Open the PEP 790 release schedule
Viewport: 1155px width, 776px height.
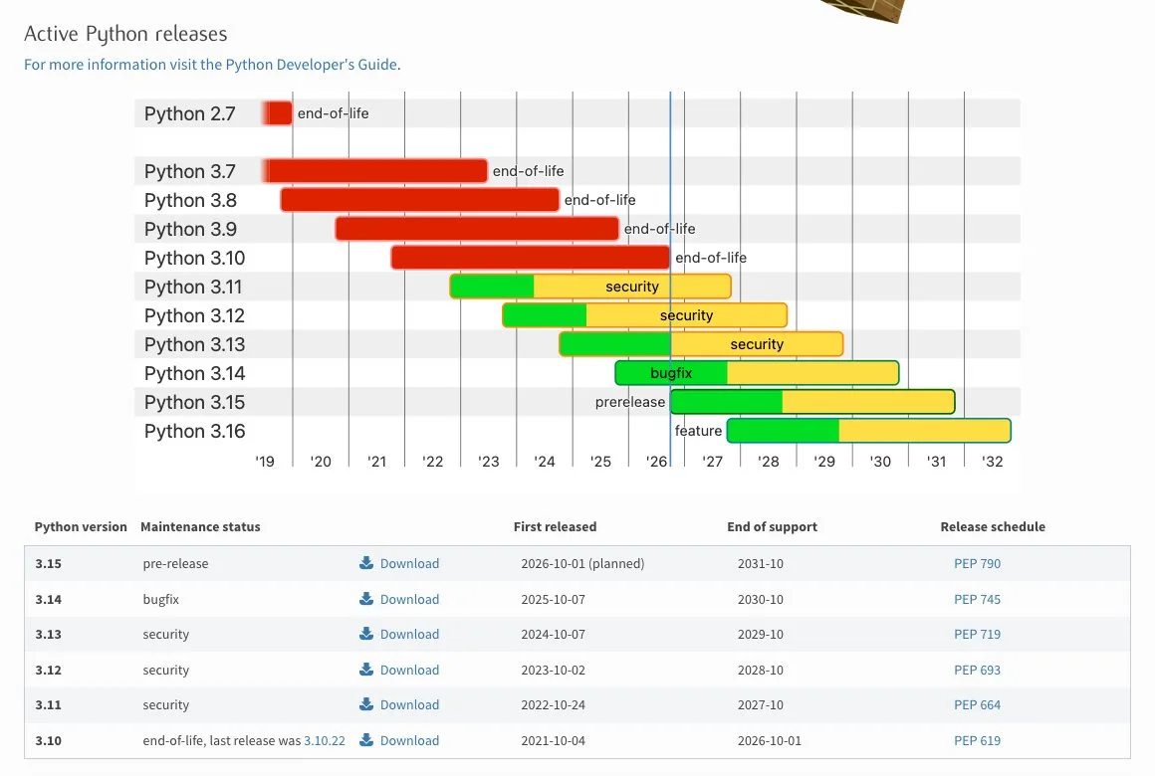coord(977,563)
